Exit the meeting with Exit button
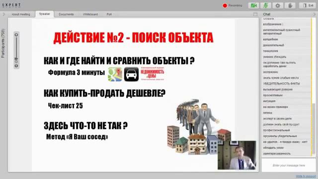This screenshot has height=179, width=318. point(307,5)
